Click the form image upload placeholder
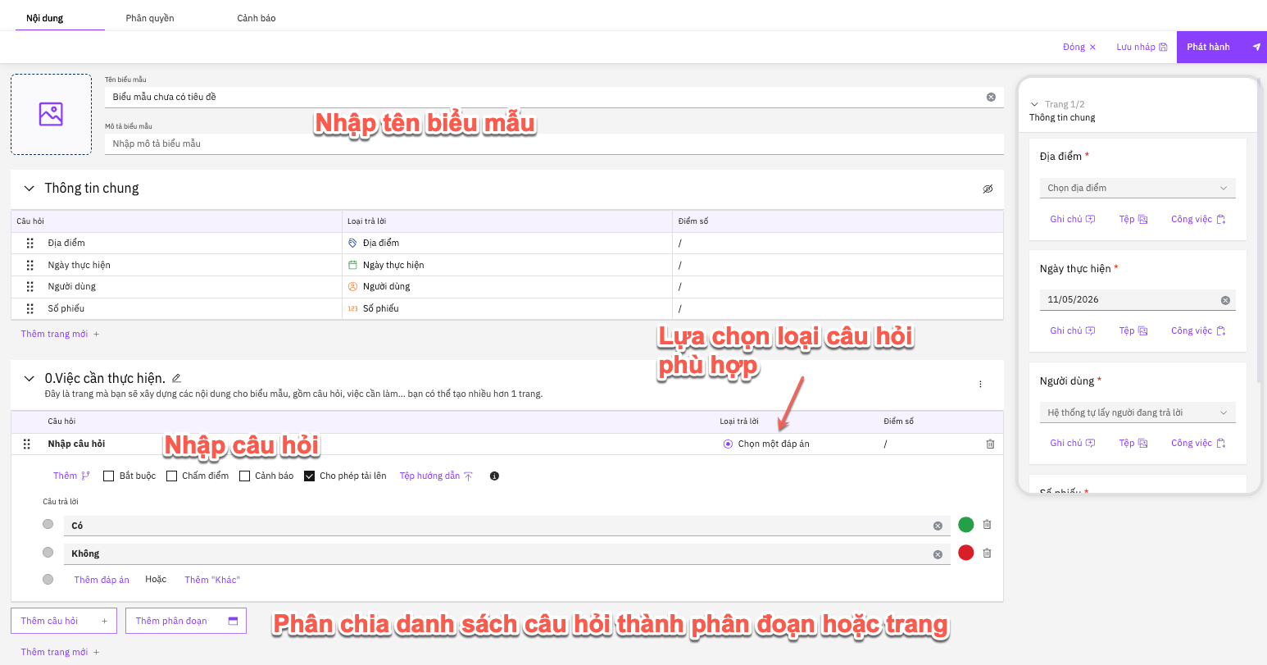Viewport: 1267px width, 665px height. click(x=51, y=114)
